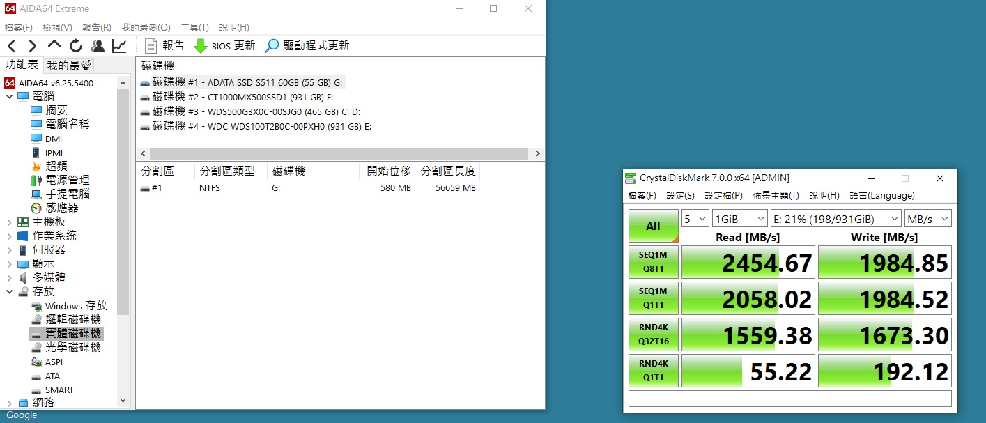
Task: Open the drive E: 21% dropdown
Action: 835,218
